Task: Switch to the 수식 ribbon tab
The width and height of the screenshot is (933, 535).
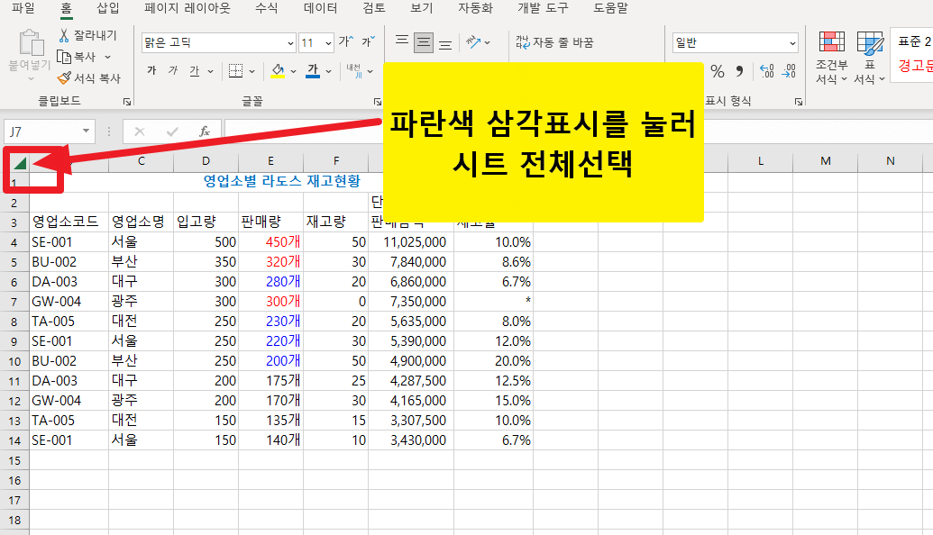Action: pyautogui.click(x=265, y=10)
